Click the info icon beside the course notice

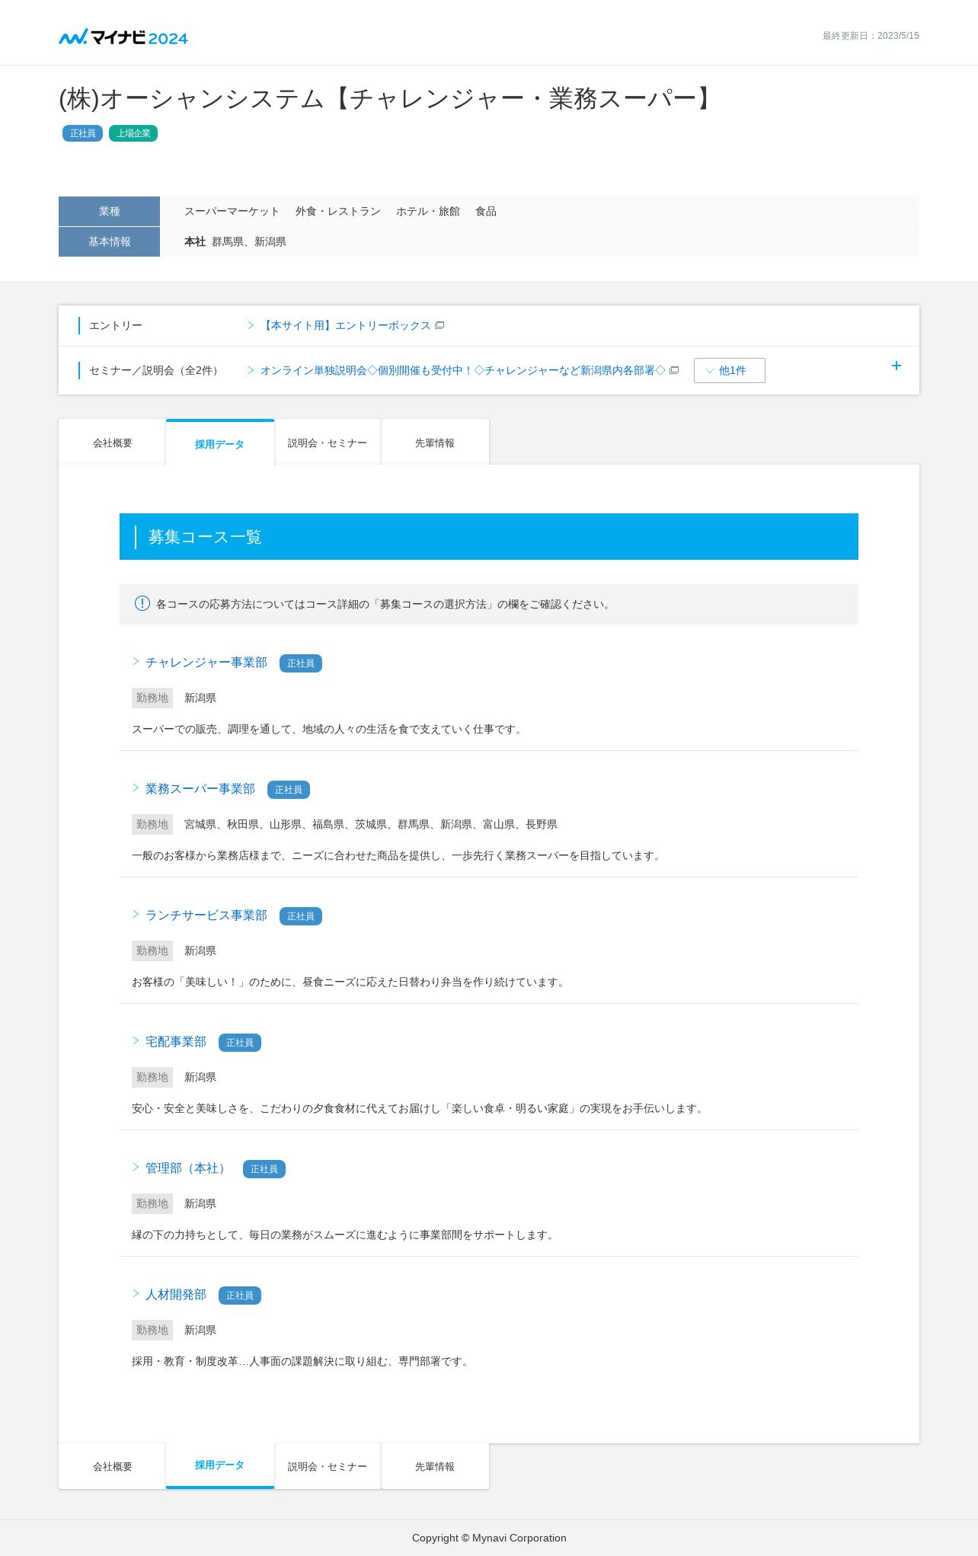click(x=142, y=603)
